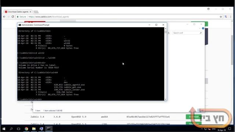Viewport: 235px width, 132px height.
Task: Open the Windows Start menu
Action: 4,129
